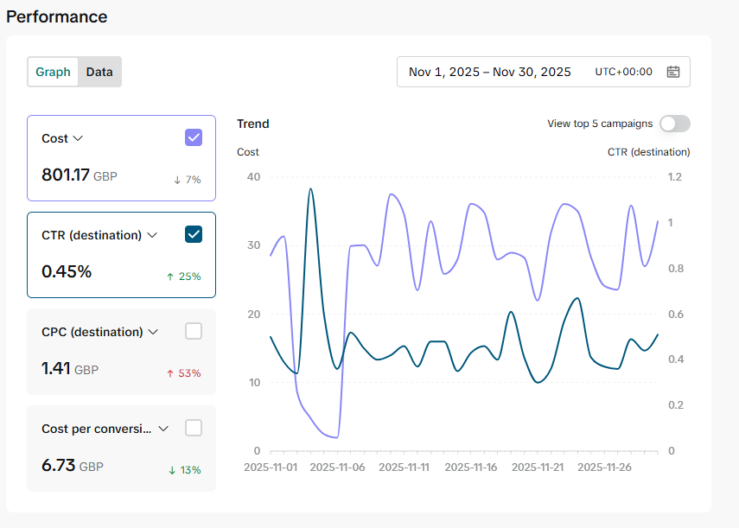This screenshot has height=528, width=739.
Task: Check the Cost per conversion checkbox
Action: (194, 428)
